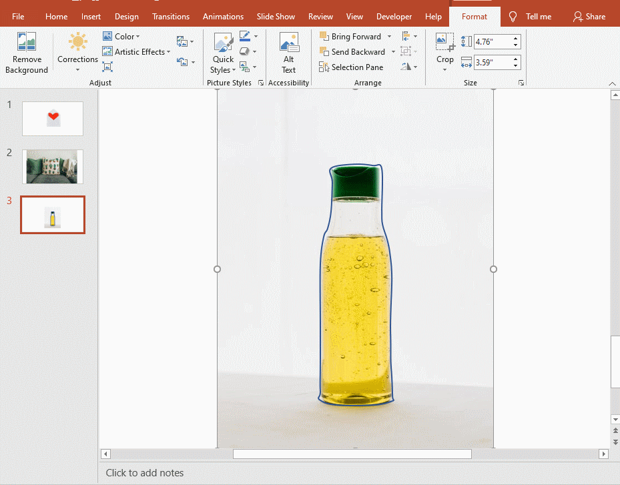Expand the Artistic Effects dropdown arrow

[x=168, y=52]
